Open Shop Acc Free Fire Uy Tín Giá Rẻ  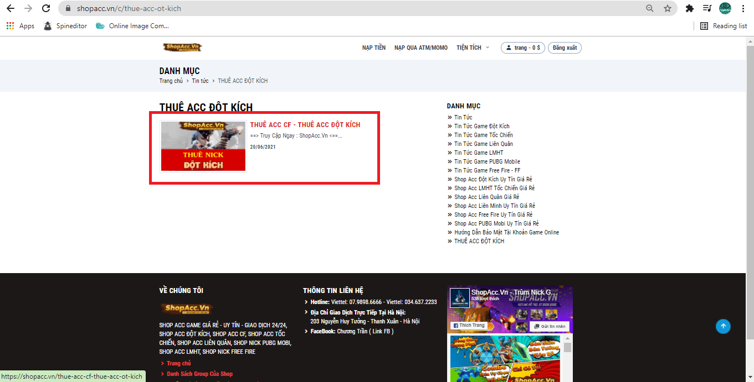click(493, 214)
